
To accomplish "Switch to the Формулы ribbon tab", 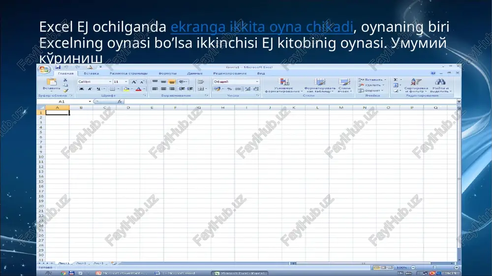I will pyautogui.click(x=168, y=73).
